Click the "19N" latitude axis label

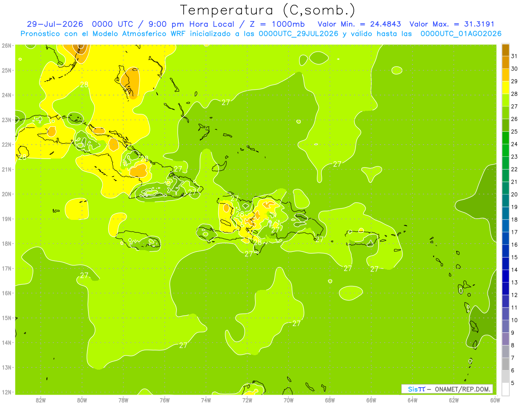point(7,219)
